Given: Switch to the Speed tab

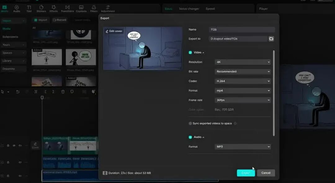Looking at the screenshot, I should 210,9.
